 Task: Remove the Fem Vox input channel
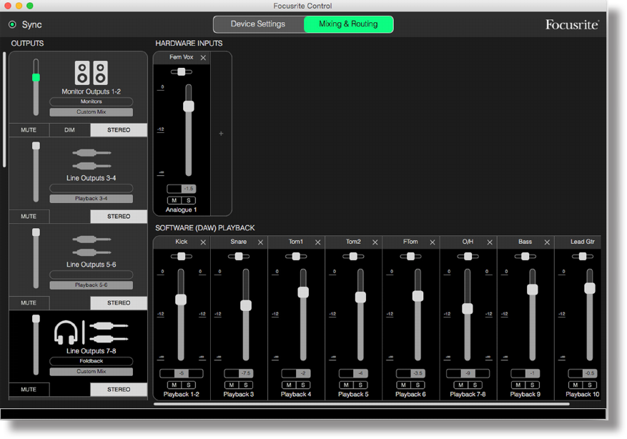tap(203, 58)
